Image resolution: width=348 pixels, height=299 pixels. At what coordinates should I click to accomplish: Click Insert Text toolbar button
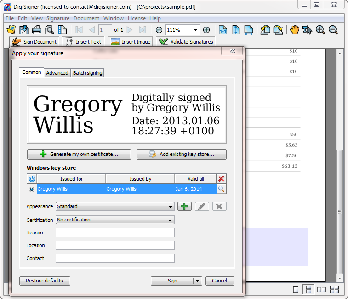pyautogui.click(x=83, y=42)
